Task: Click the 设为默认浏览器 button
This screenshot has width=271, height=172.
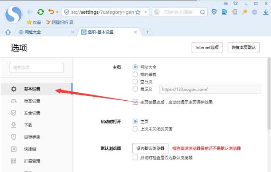Action: pyautogui.click(x=150, y=148)
